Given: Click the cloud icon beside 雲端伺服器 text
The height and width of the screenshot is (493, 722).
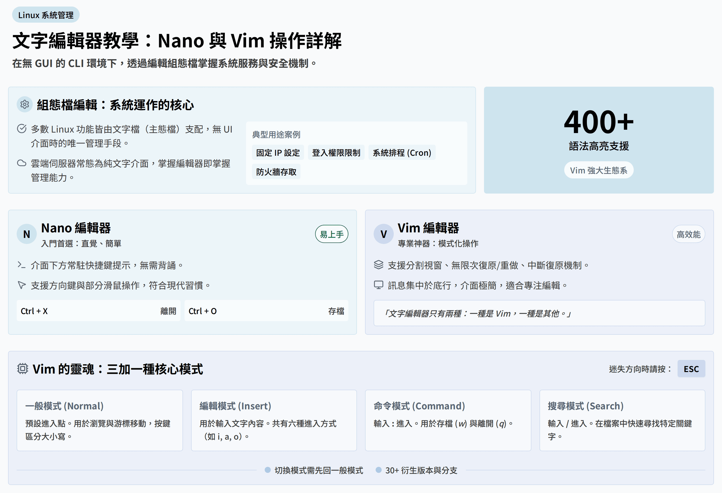Looking at the screenshot, I should click(x=21, y=163).
